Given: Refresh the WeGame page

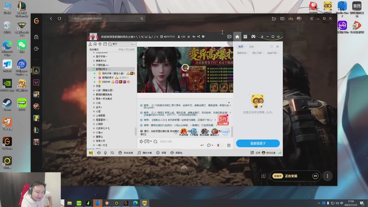Looking at the screenshot, I should 59,18.
